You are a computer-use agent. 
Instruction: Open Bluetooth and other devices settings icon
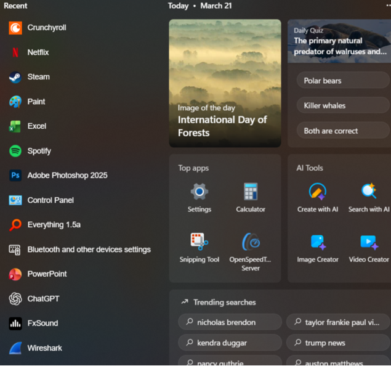15,250
